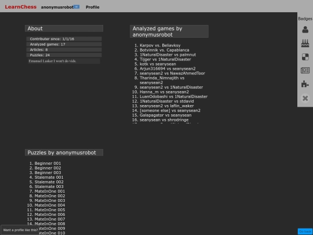
Task: Open seanysean2 vs laflin_waker game
Action: coord(167,106)
